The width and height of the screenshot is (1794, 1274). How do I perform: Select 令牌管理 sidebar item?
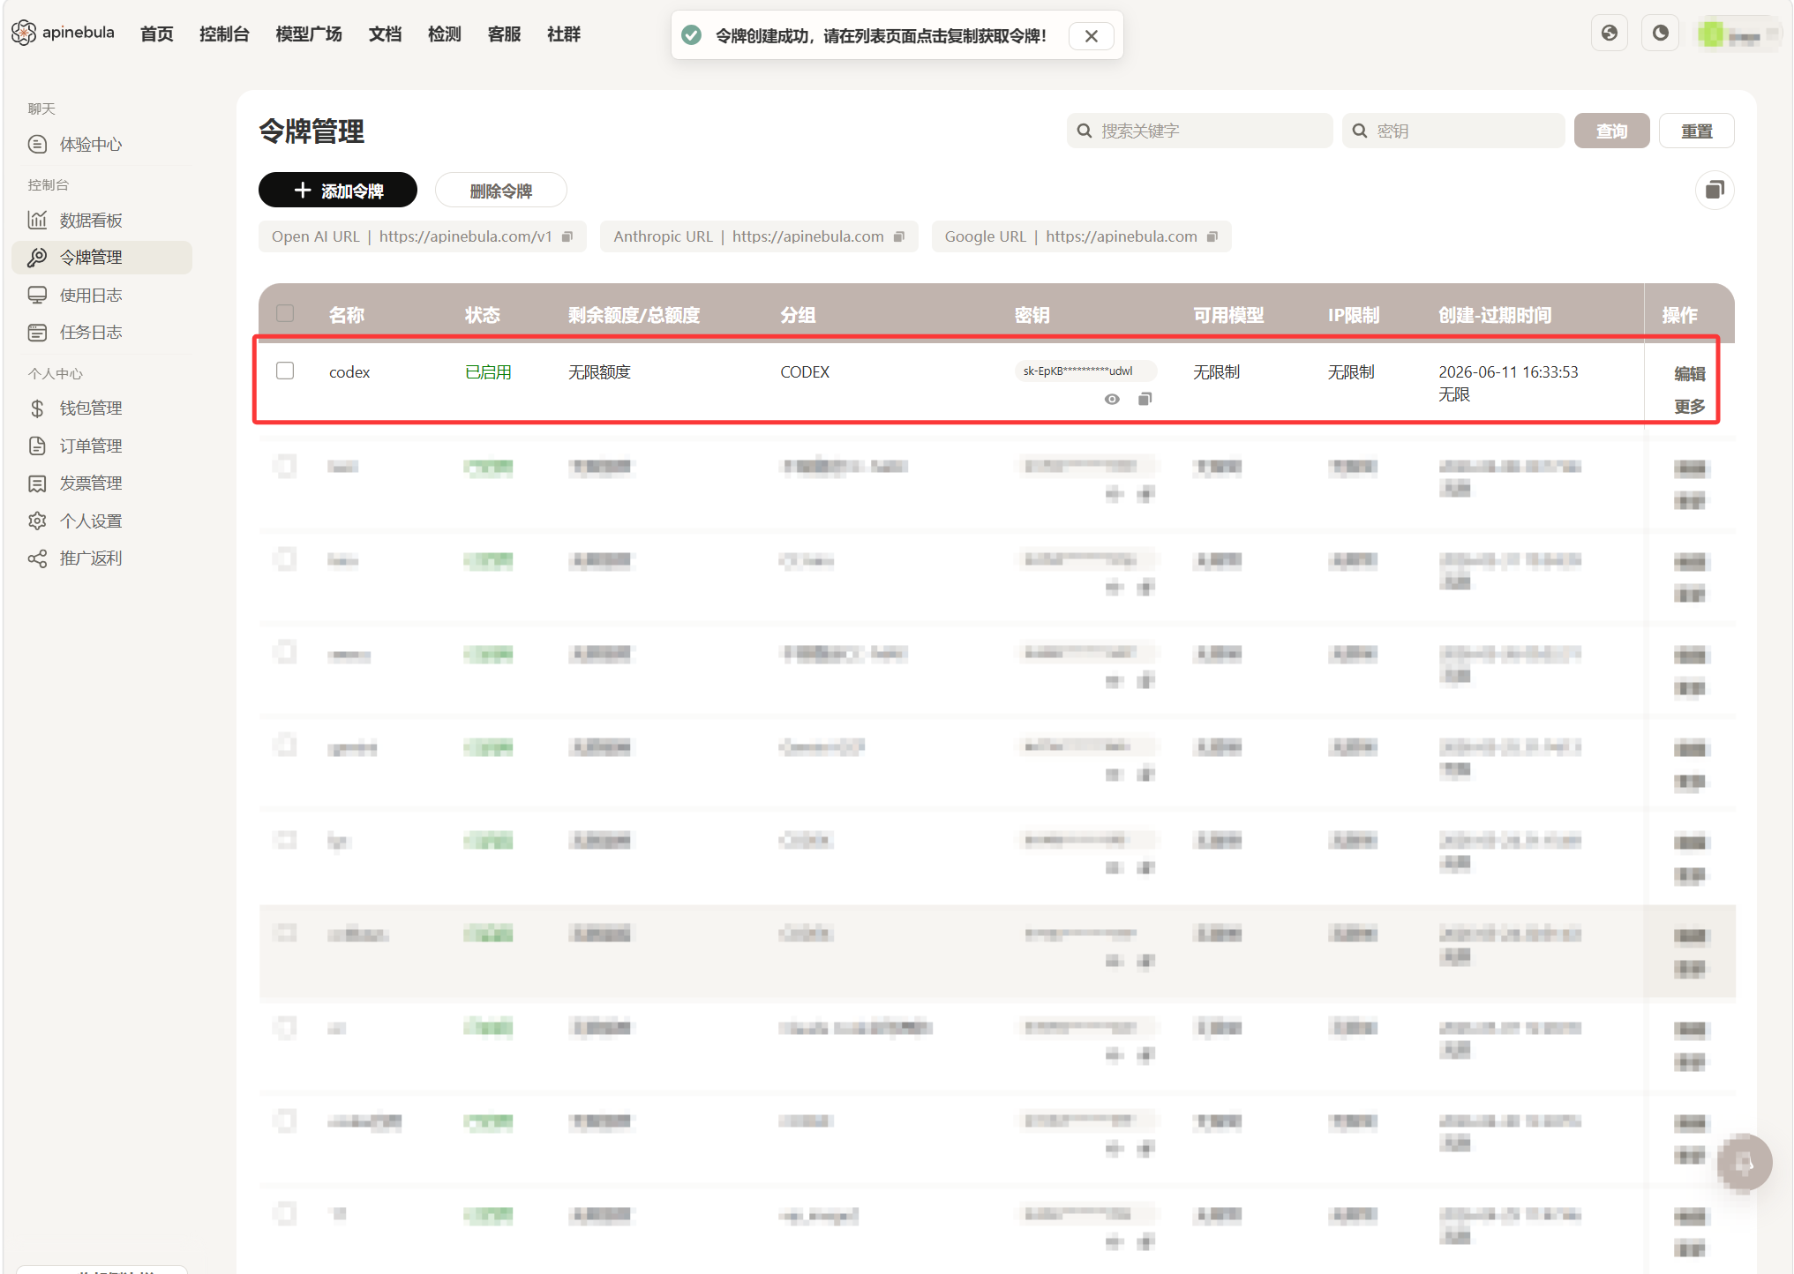pyautogui.click(x=101, y=258)
